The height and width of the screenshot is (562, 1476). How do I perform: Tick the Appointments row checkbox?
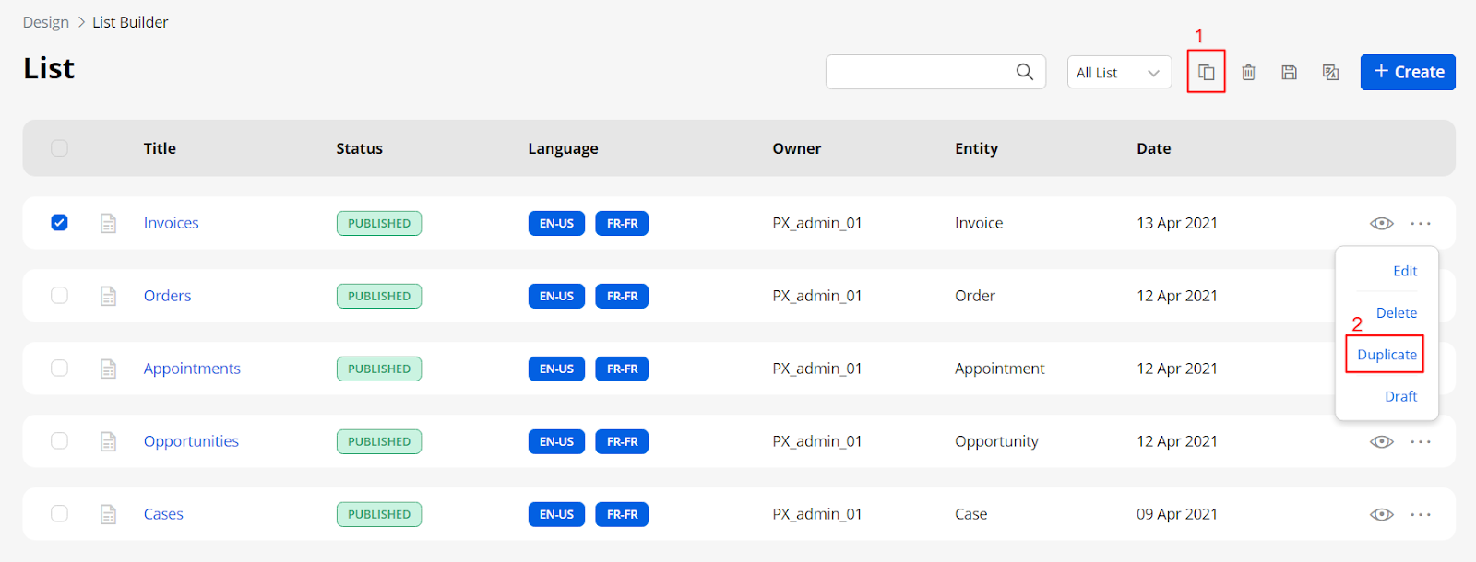click(x=59, y=369)
